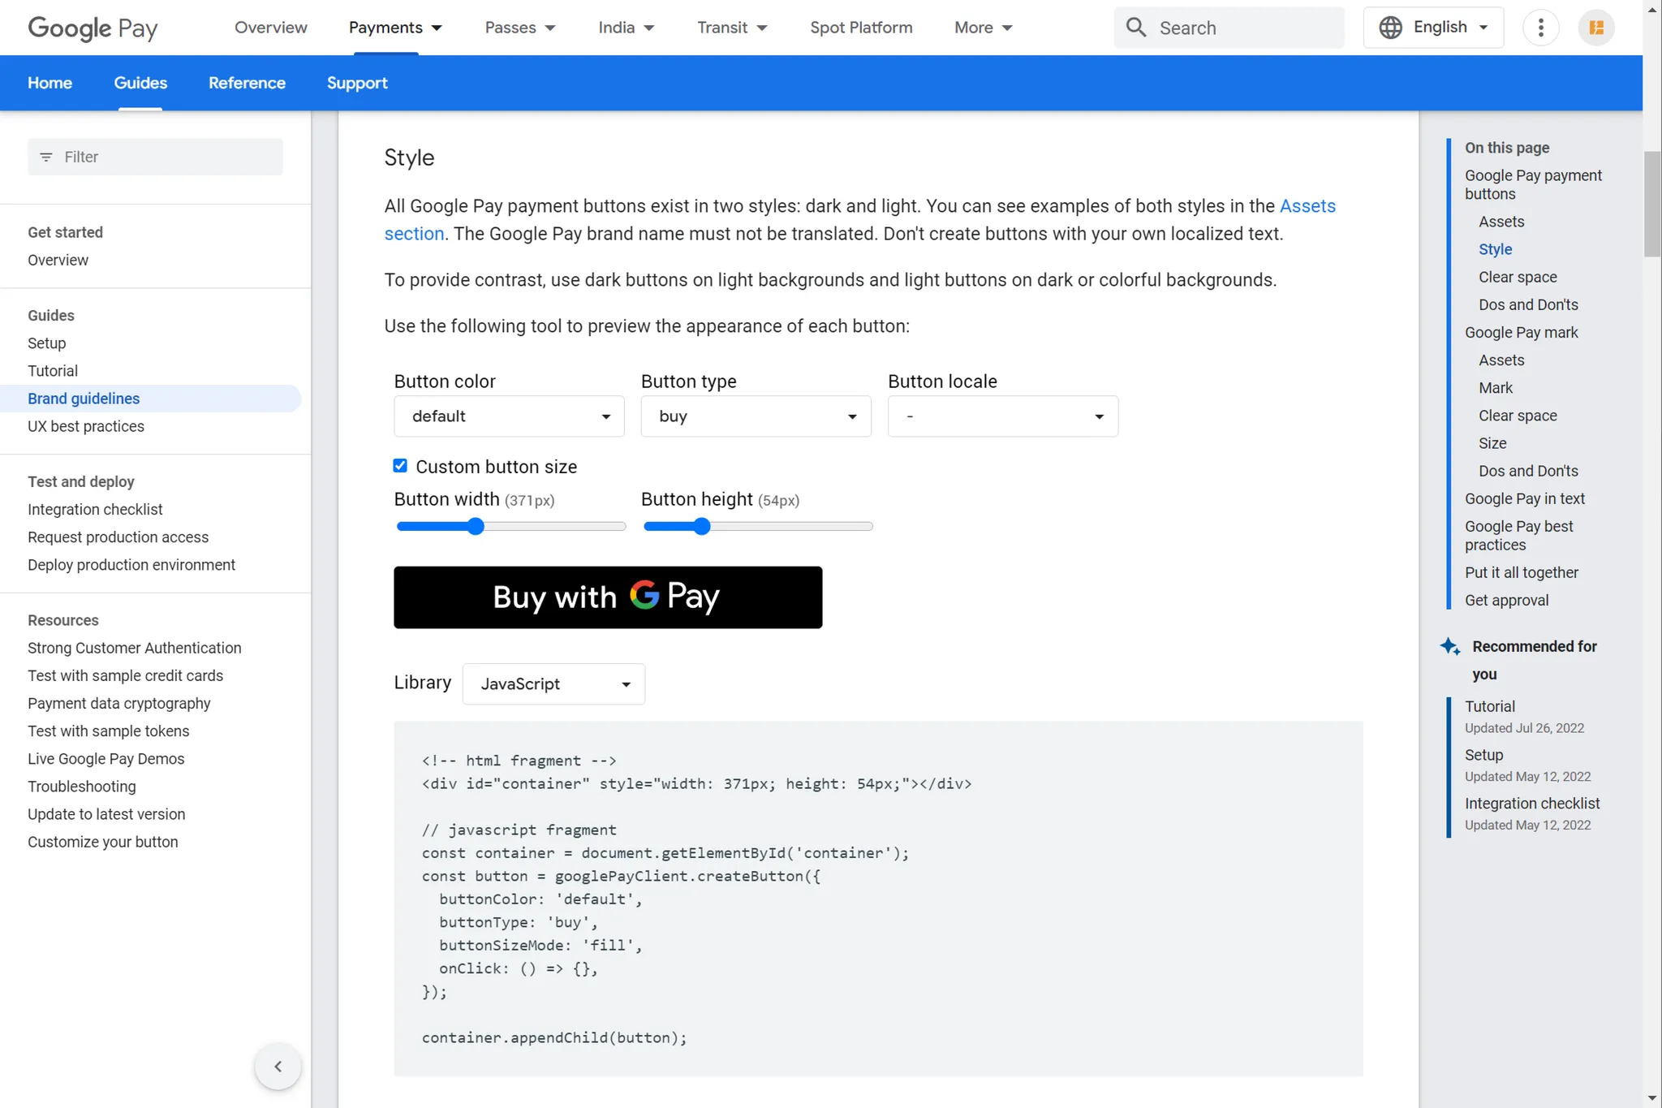Click the Google Pay logo
Image resolution: width=1662 pixels, height=1108 pixels.
92,28
